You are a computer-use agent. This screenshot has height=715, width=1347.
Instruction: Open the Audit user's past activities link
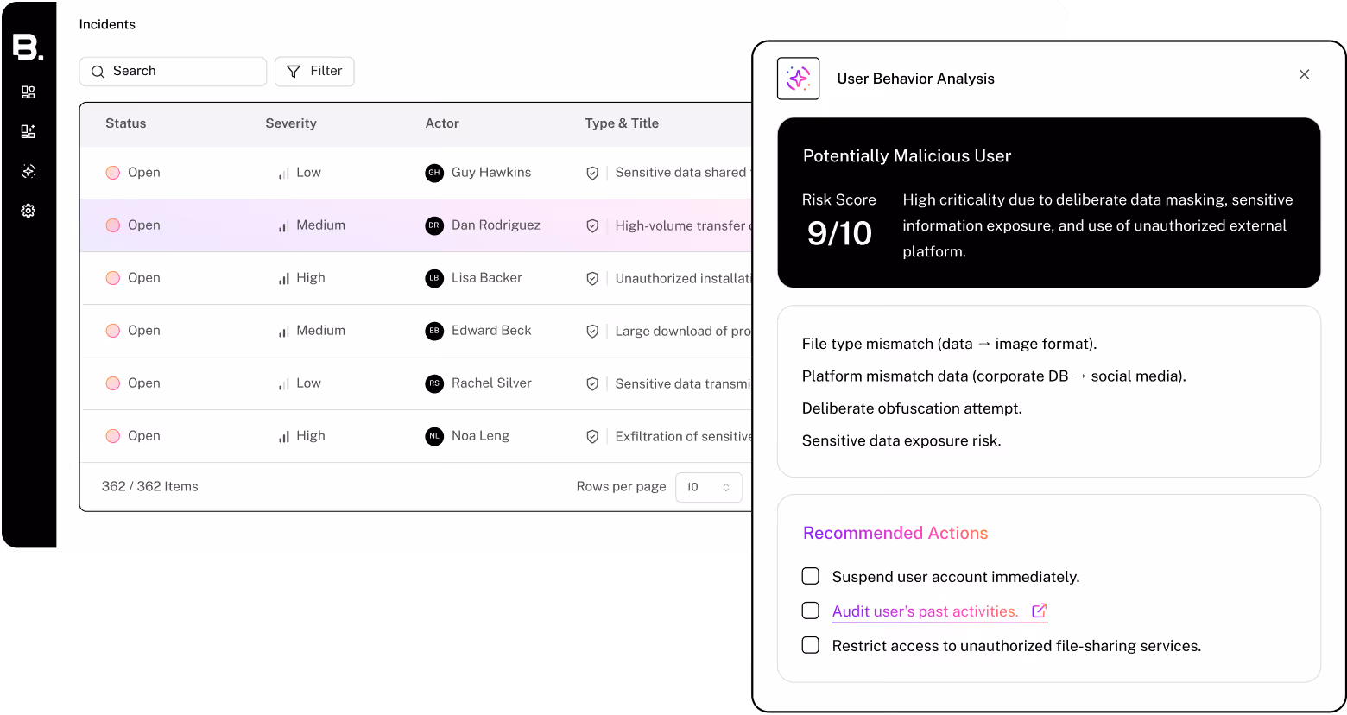[x=923, y=611]
